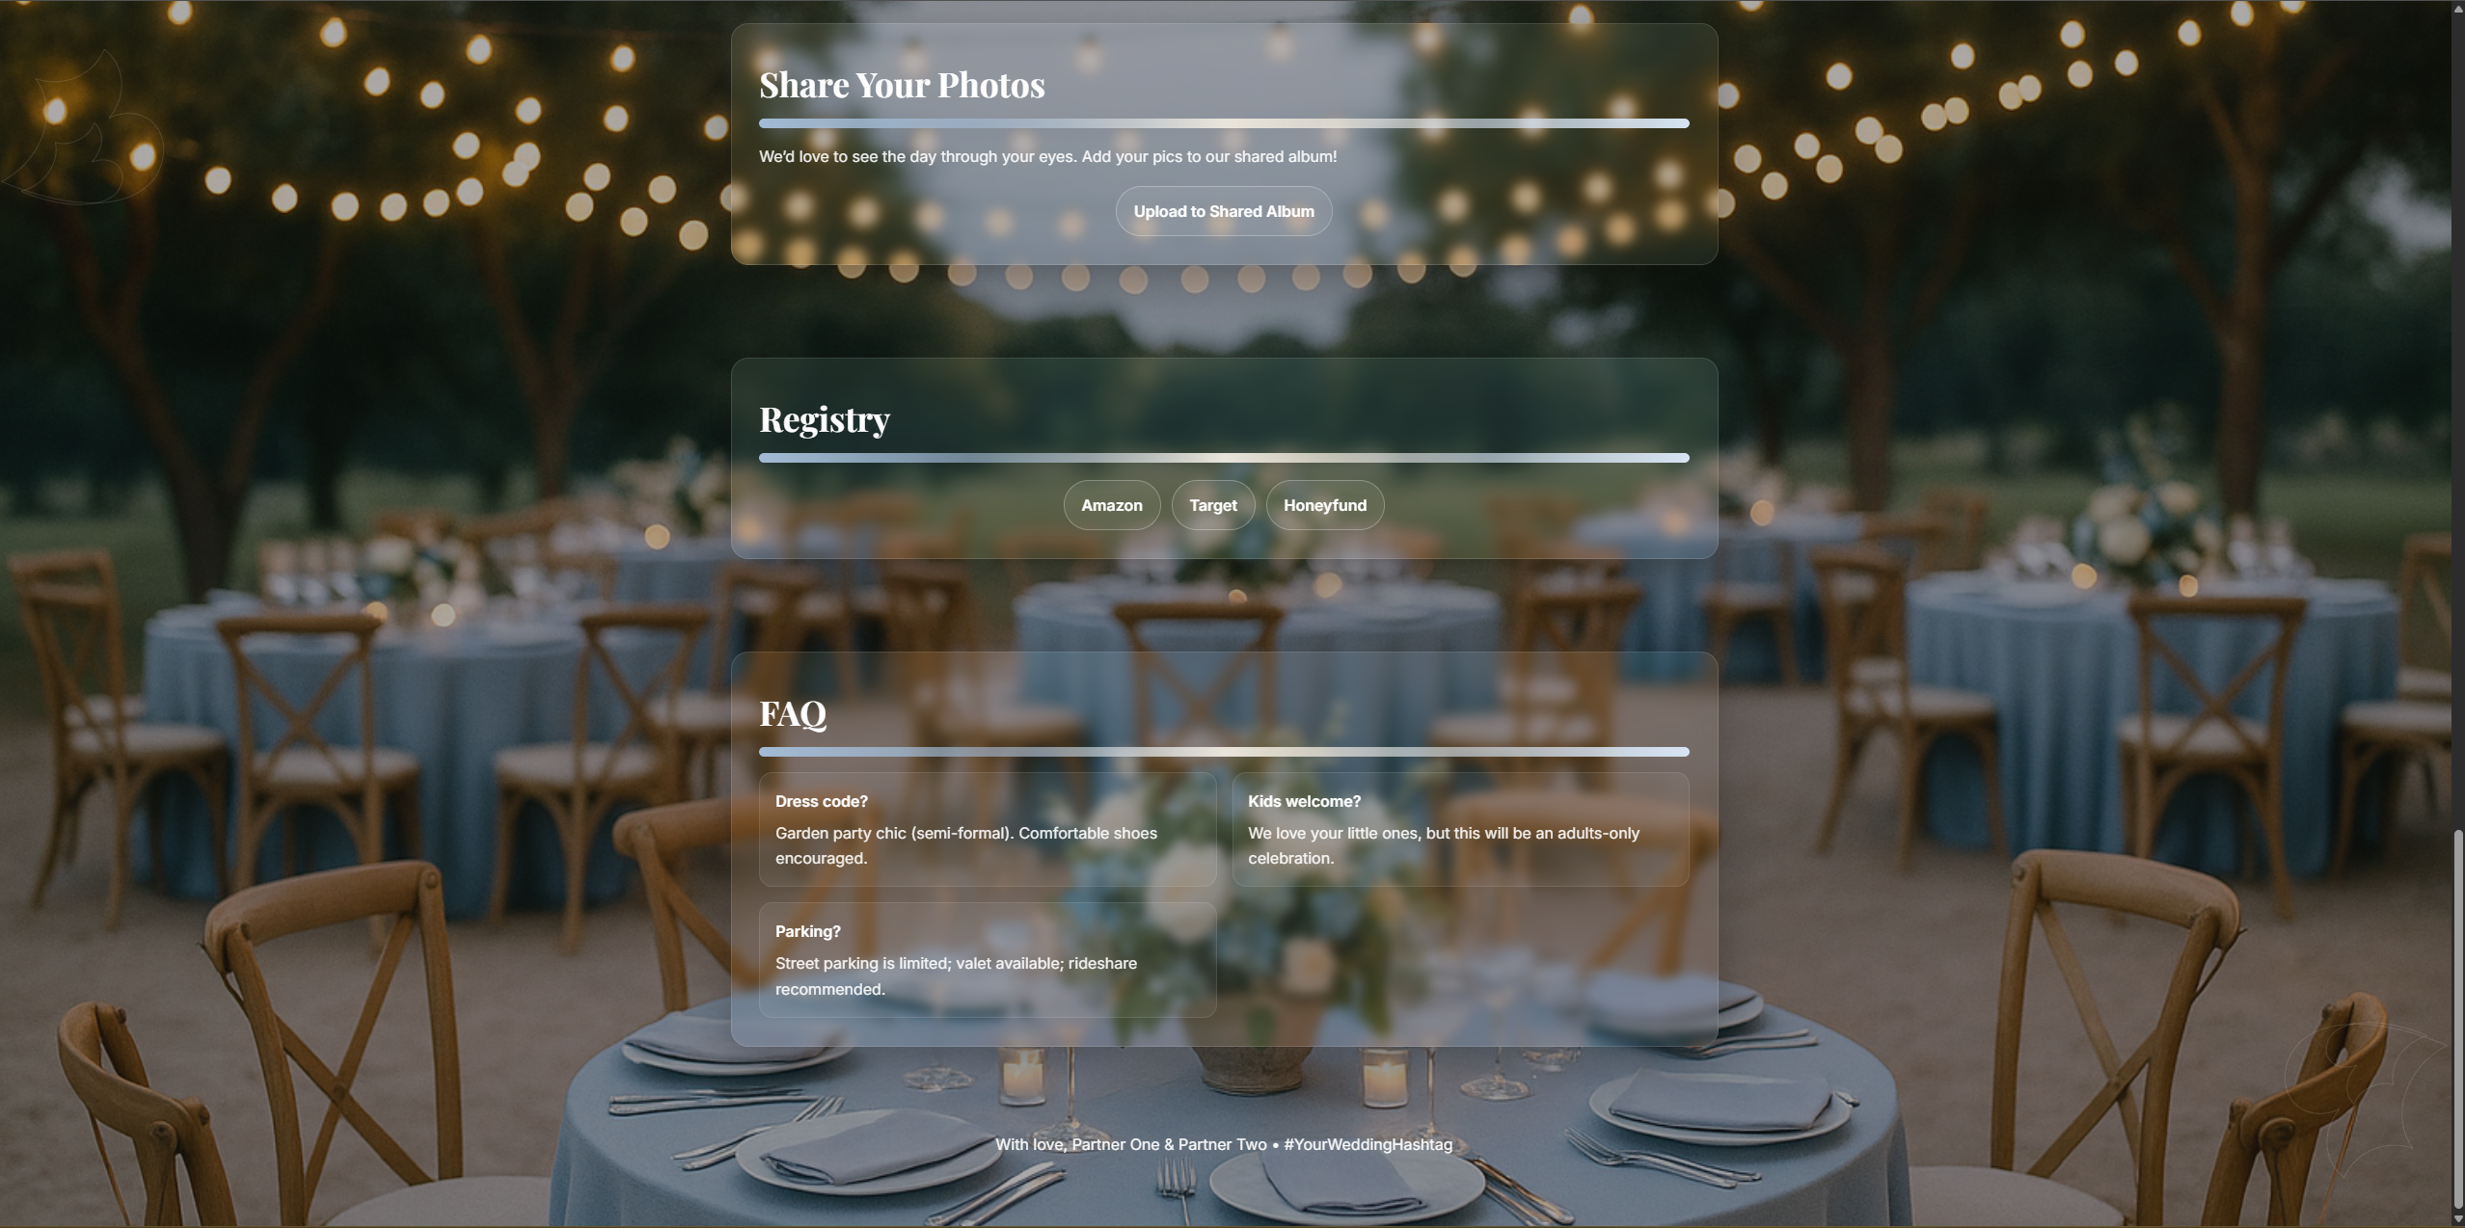Select the Parking? FAQ card
2465x1228 pixels.
coord(987,960)
